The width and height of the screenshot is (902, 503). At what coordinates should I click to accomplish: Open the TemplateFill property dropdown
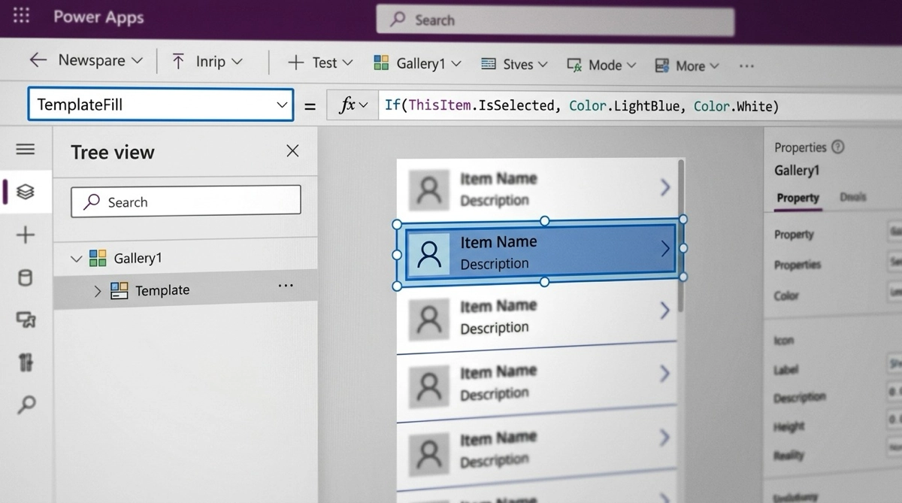(x=282, y=105)
